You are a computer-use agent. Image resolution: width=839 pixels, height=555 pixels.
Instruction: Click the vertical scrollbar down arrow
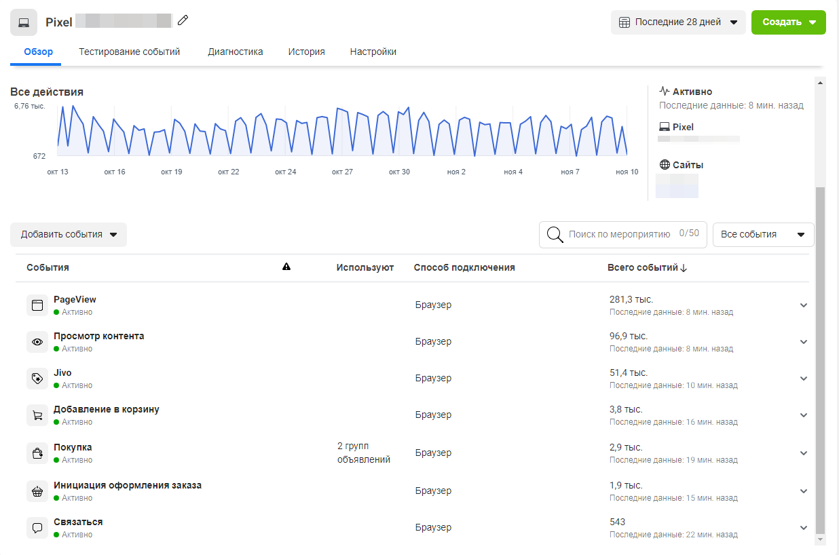pyautogui.click(x=820, y=539)
